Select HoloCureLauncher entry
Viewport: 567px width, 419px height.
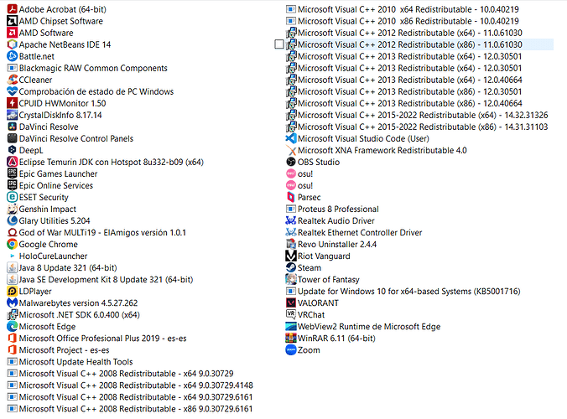pyautogui.click(x=47, y=256)
